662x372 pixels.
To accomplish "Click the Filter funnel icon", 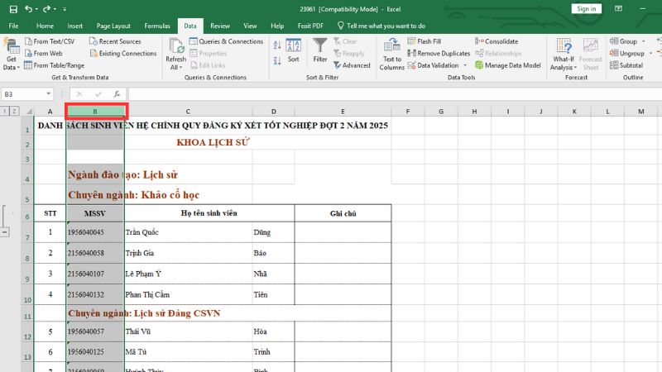I will [320, 50].
